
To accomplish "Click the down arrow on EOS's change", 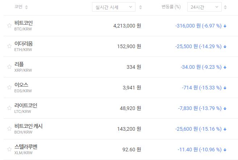I will pyautogui.click(x=225, y=88).
